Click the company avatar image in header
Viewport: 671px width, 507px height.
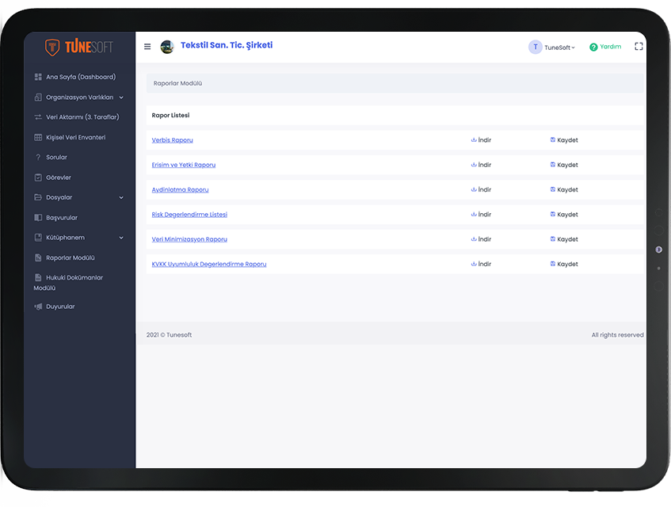(167, 47)
